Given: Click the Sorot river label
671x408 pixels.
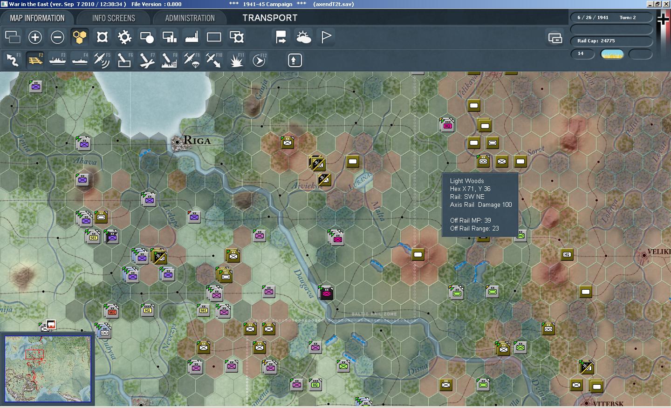Looking at the screenshot, I should [x=536, y=151].
